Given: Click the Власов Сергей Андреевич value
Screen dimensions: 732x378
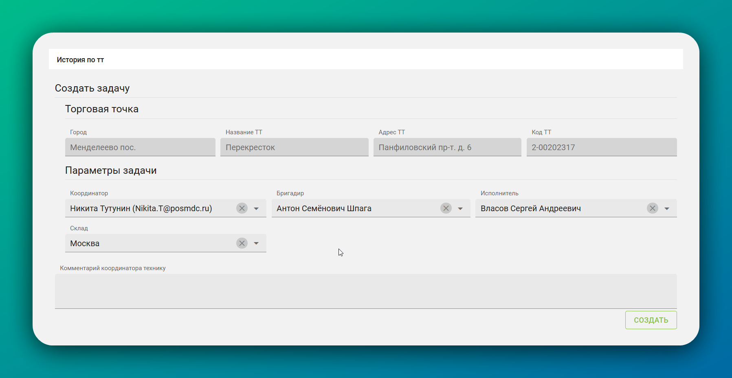Looking at the screenshot, I should [531, 208].
